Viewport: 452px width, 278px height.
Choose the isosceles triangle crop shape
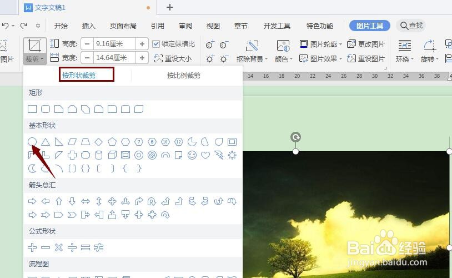(46, 142)
